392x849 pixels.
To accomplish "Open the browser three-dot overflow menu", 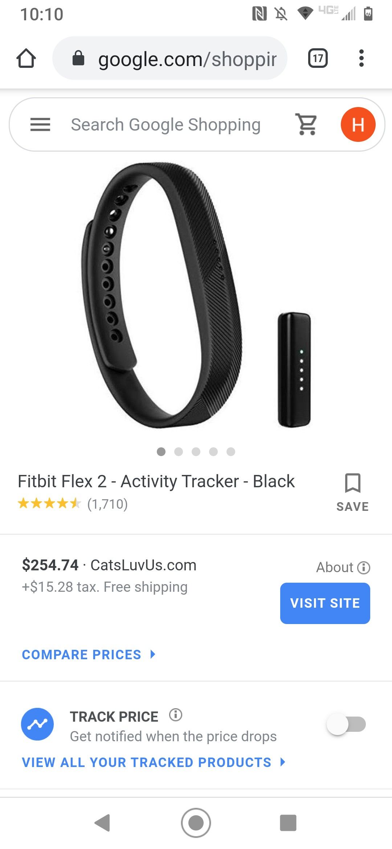I will tap(361, 58).
